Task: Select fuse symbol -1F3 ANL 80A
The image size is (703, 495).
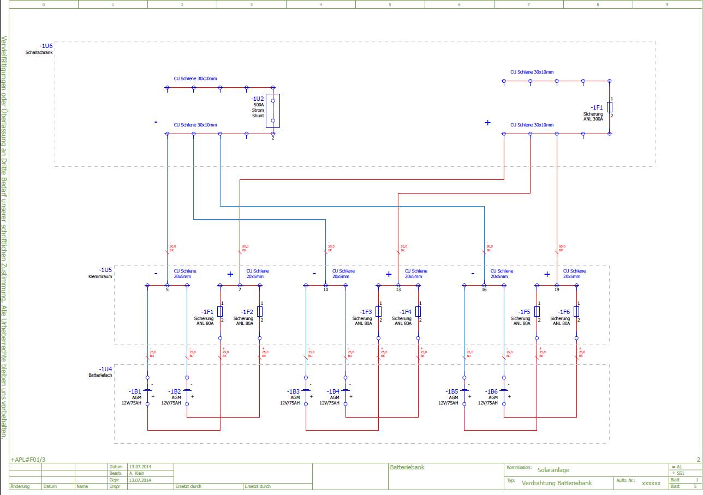Action: click(x=379, y=311)
